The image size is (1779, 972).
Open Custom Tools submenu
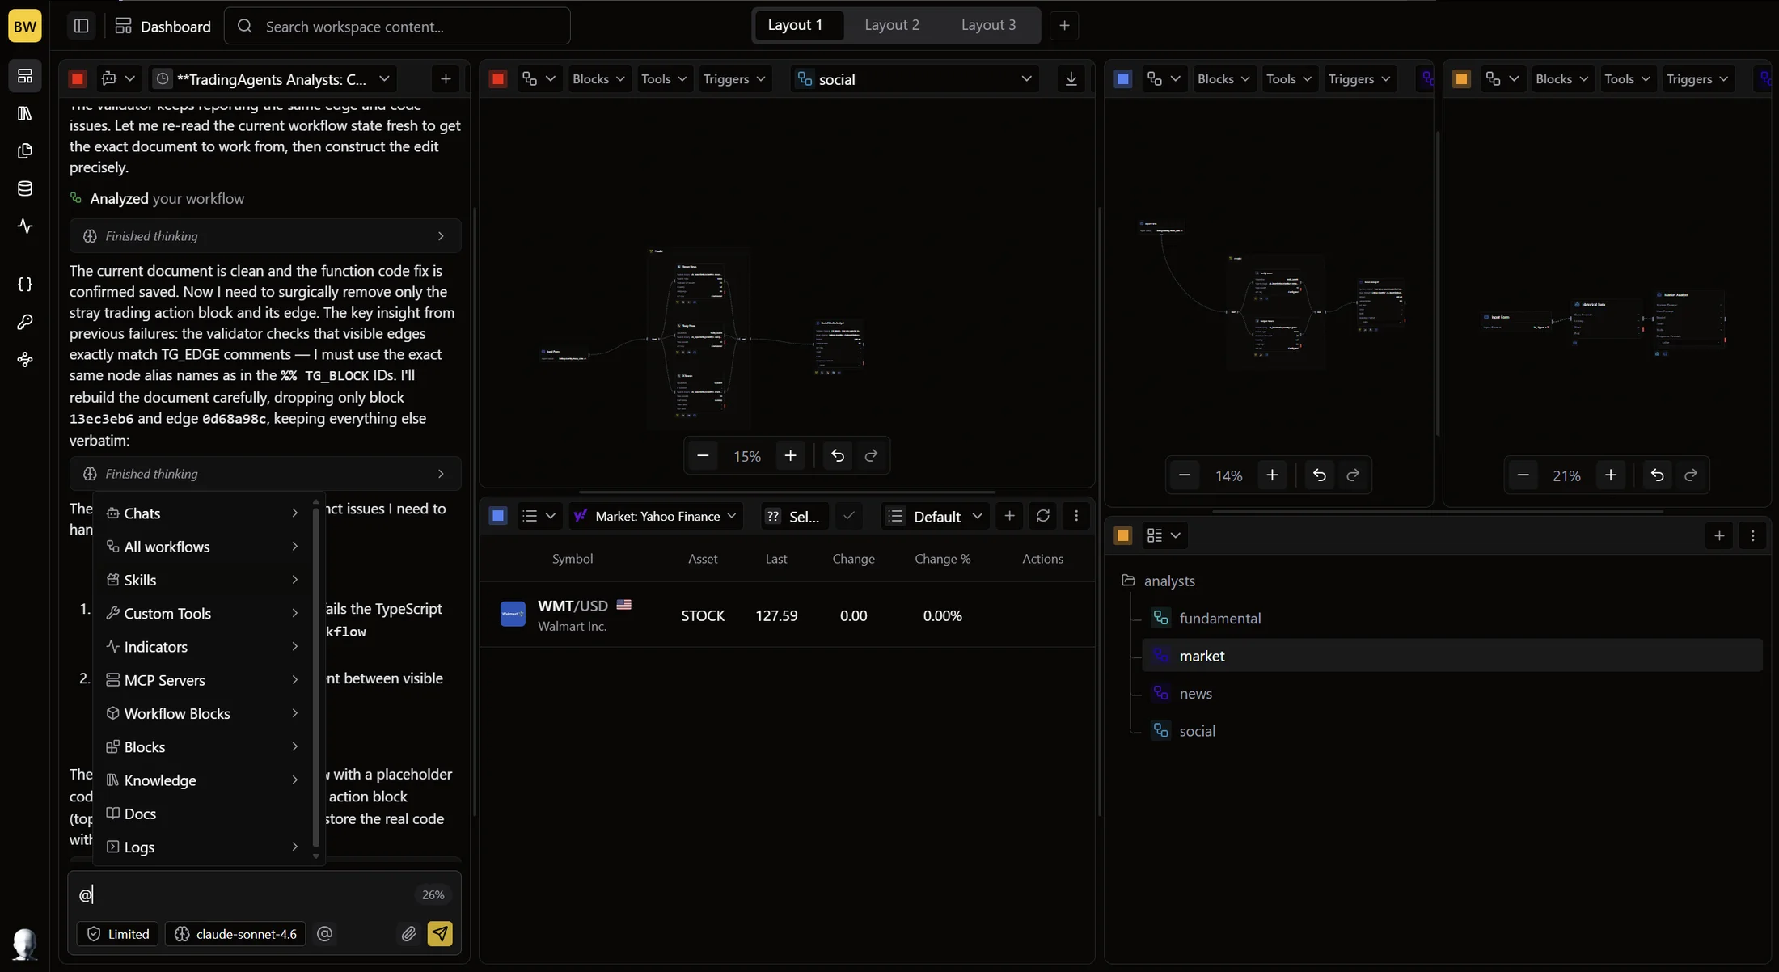point(203,614)
